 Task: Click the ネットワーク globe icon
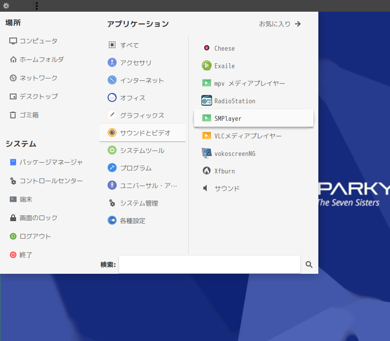tap(13, 78)
